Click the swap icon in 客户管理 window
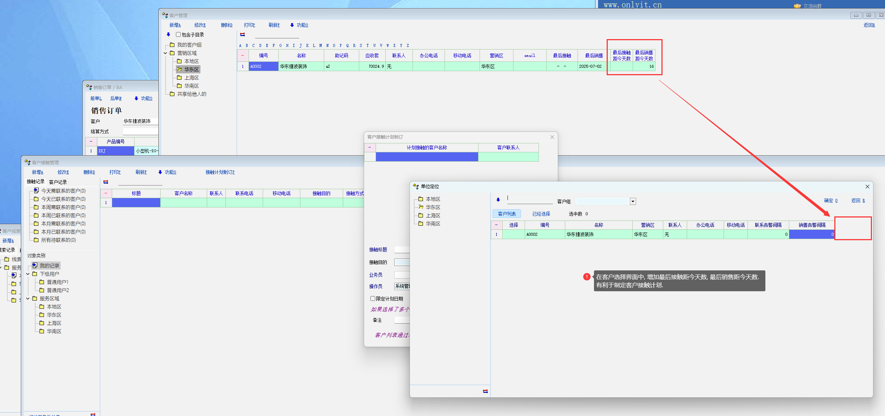Image resolution: width=885 pixels, height=416 pixels. point(243,35)
